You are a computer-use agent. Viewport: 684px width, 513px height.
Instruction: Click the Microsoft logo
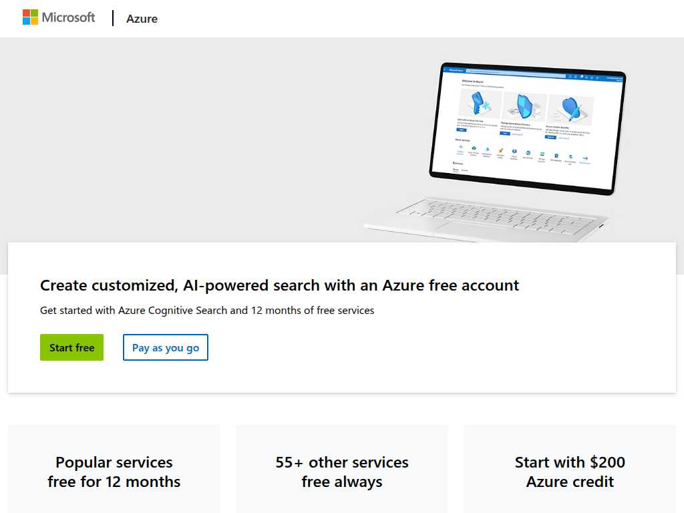(x=59, y=17)
